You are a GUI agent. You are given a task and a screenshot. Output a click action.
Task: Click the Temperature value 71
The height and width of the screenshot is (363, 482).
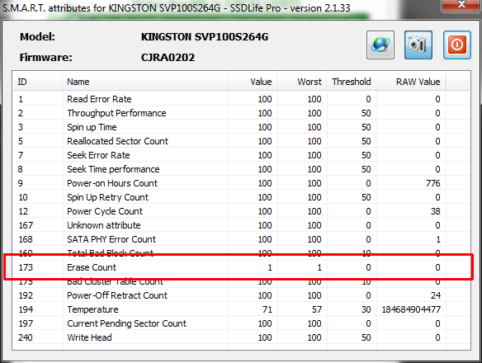(267, 309)
